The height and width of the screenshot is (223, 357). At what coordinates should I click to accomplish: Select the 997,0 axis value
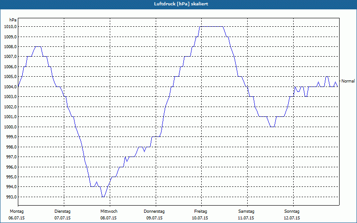point(11,157)
